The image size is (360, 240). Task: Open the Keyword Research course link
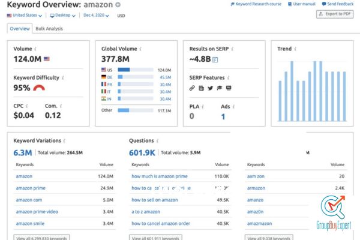tap(256, 4)
